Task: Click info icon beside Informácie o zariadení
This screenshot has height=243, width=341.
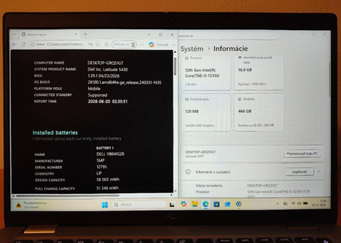Action: 188,172
